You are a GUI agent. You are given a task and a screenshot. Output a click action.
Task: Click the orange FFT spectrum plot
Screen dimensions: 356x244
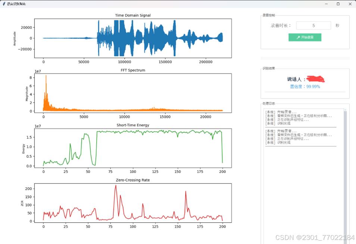click(133, 93)
